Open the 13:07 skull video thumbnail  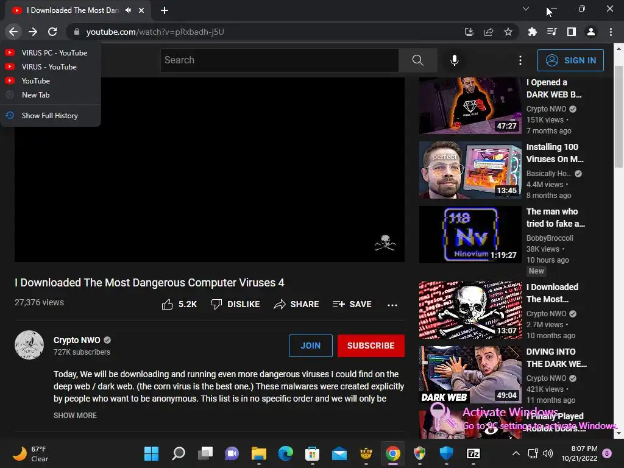click(470, 310)
